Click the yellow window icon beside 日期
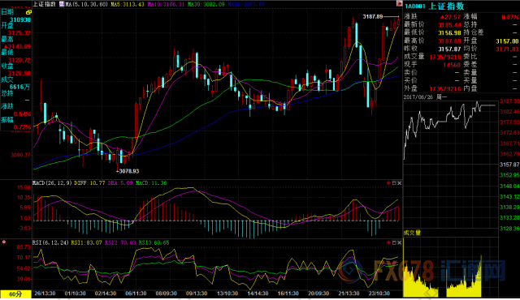Viewport: 520px width, 300px height. [28, 12]
